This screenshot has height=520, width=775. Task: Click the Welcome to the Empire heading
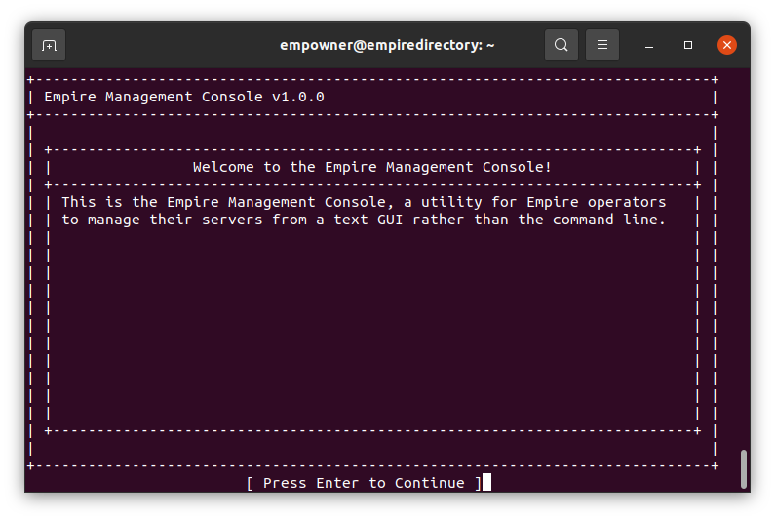[x=372, y=167]
